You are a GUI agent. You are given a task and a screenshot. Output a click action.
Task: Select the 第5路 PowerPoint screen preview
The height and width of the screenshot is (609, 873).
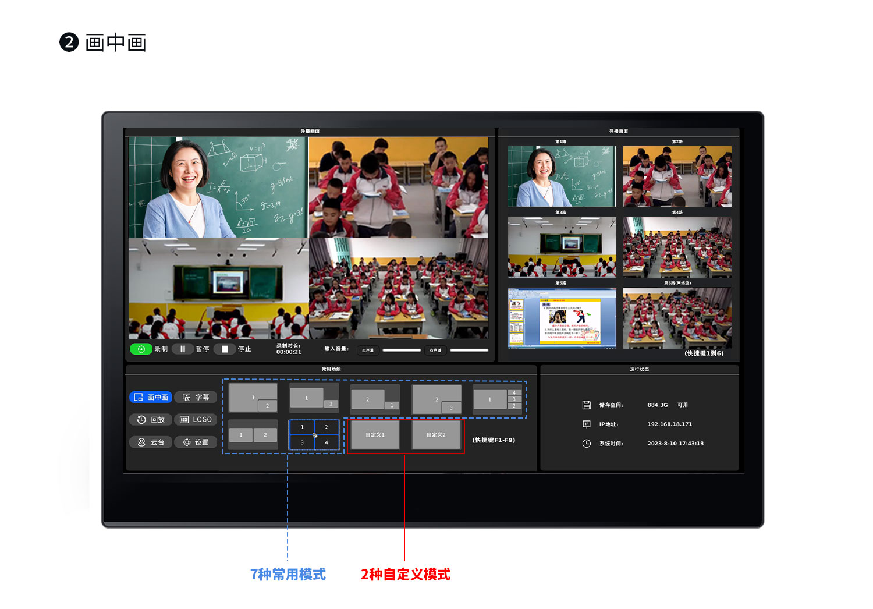(x=562, y=318)
